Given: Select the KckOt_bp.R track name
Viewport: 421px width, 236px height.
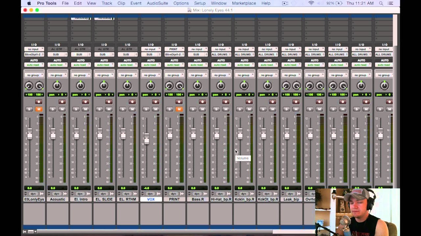Looking at the screenshot, I should [267, 199].
